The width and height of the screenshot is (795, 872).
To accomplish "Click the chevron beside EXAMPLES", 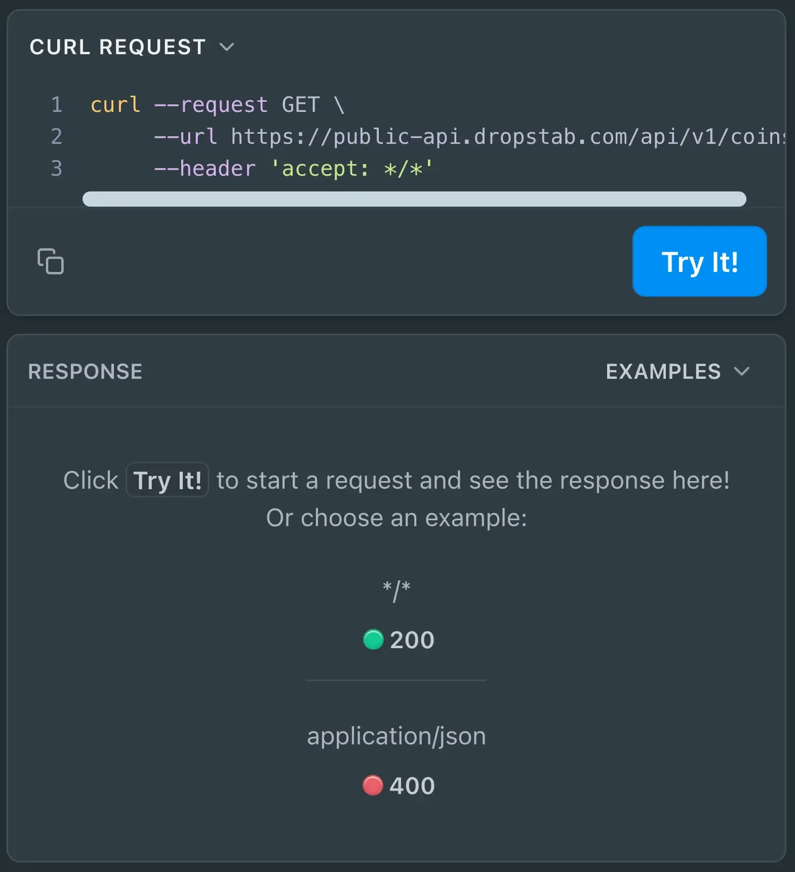I will tap(742, 372).
